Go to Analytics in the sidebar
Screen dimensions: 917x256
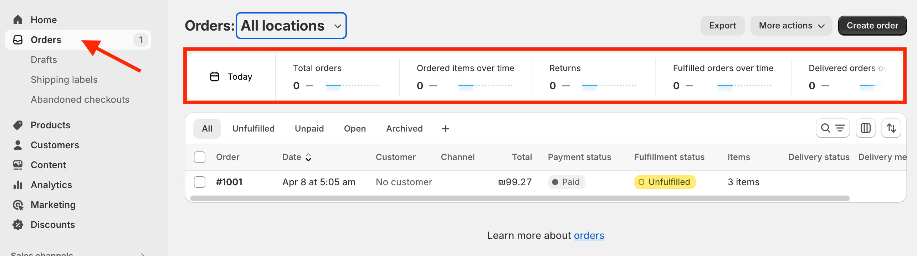pyautogui.click(x=51, y=185)
